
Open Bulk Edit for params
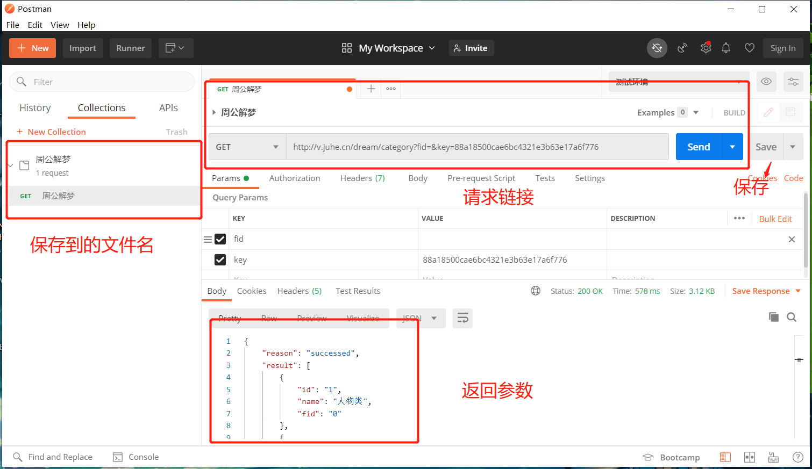pyautogui.click(x=775, y=219)
